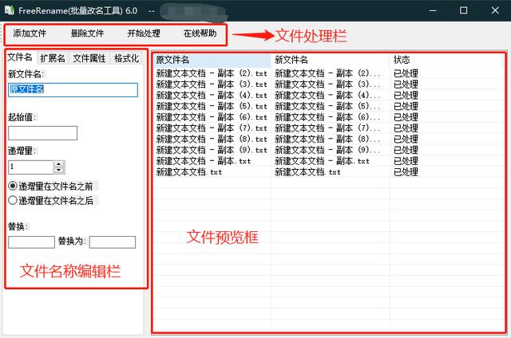The width and height of the screenshot is (511, 338).
Task: Start processing with 开始处理
Action: 144,33
